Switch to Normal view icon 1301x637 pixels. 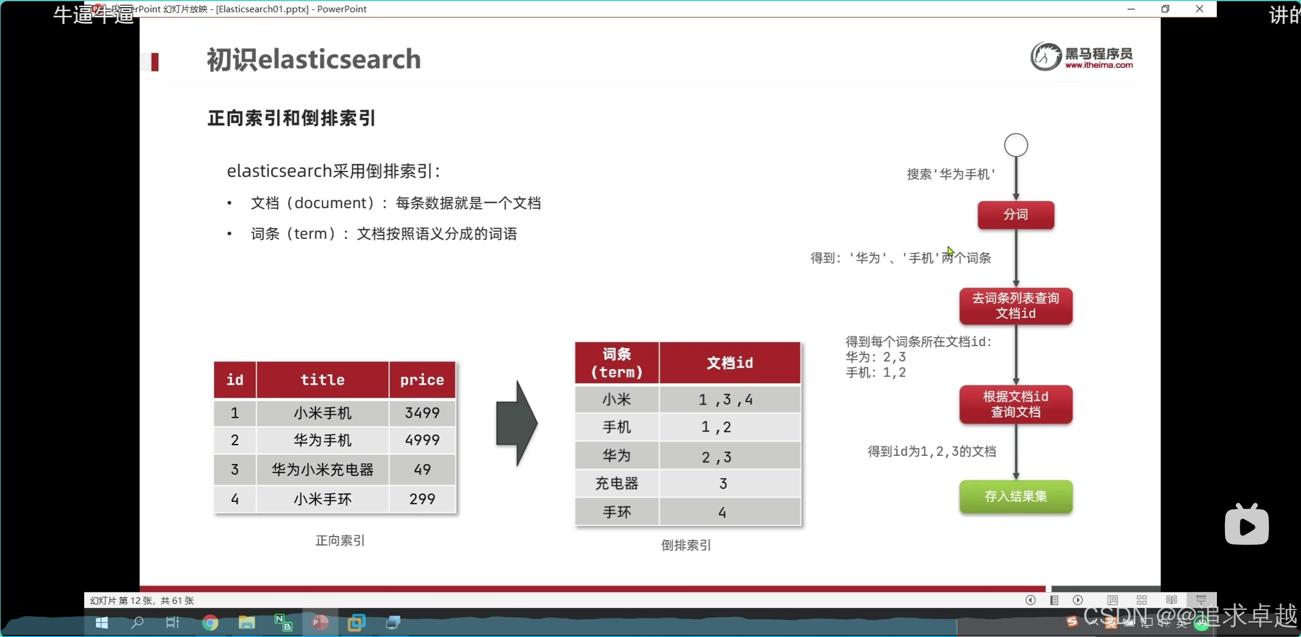(1113, 600)
